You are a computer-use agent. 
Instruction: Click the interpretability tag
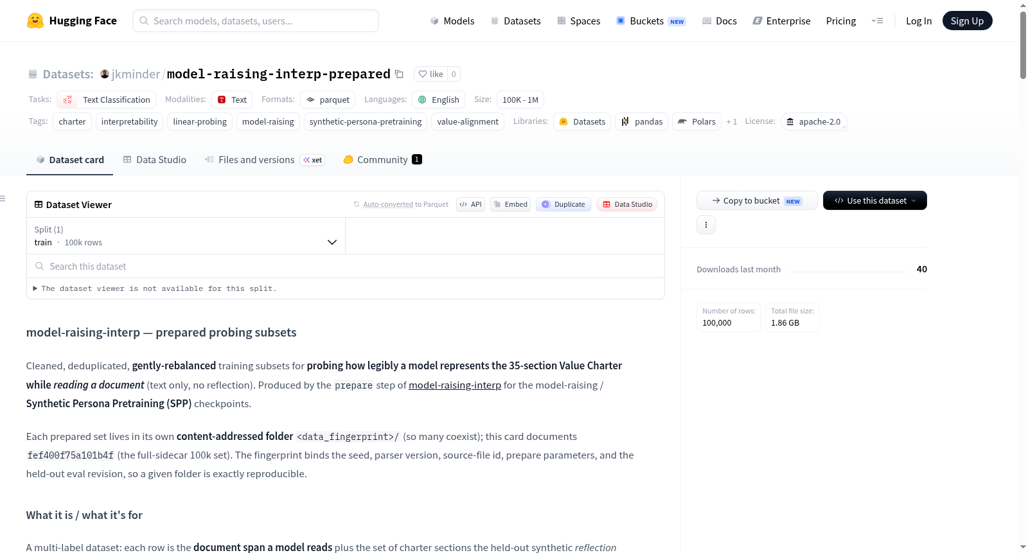[129, 121]
